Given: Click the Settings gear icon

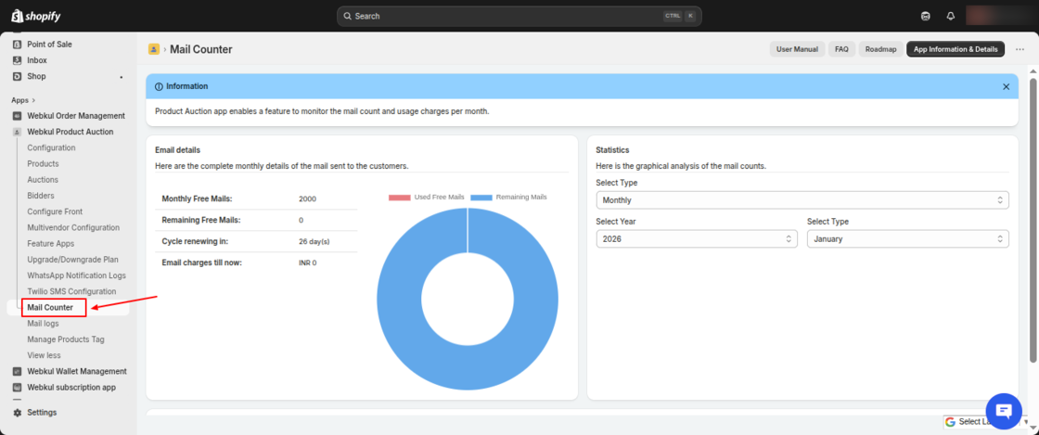Looking at the screenshot, I should [x=18, y=413].
